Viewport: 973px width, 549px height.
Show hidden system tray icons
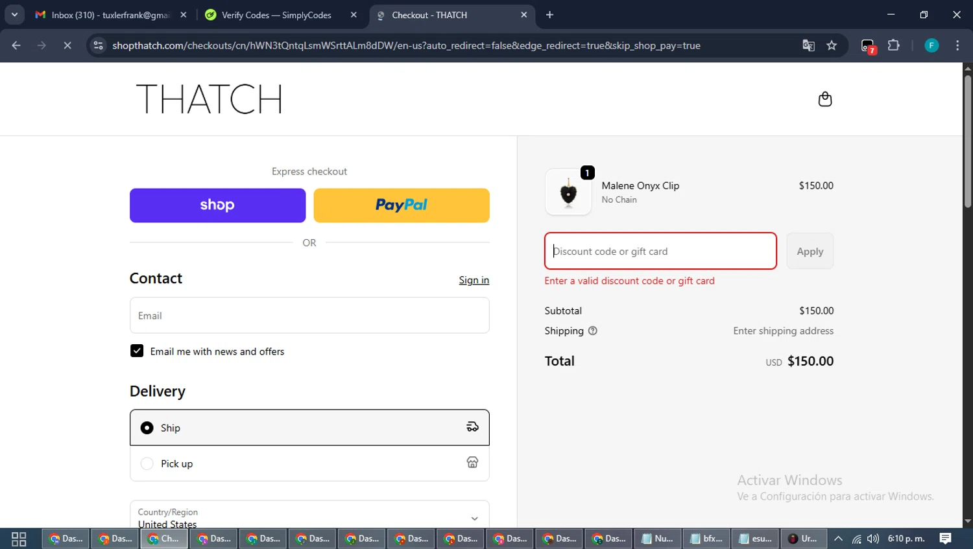pyautogui.click(x=838, y=539)
